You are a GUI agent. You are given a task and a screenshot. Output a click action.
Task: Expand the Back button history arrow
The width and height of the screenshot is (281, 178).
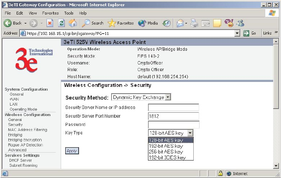coord(25,23)
